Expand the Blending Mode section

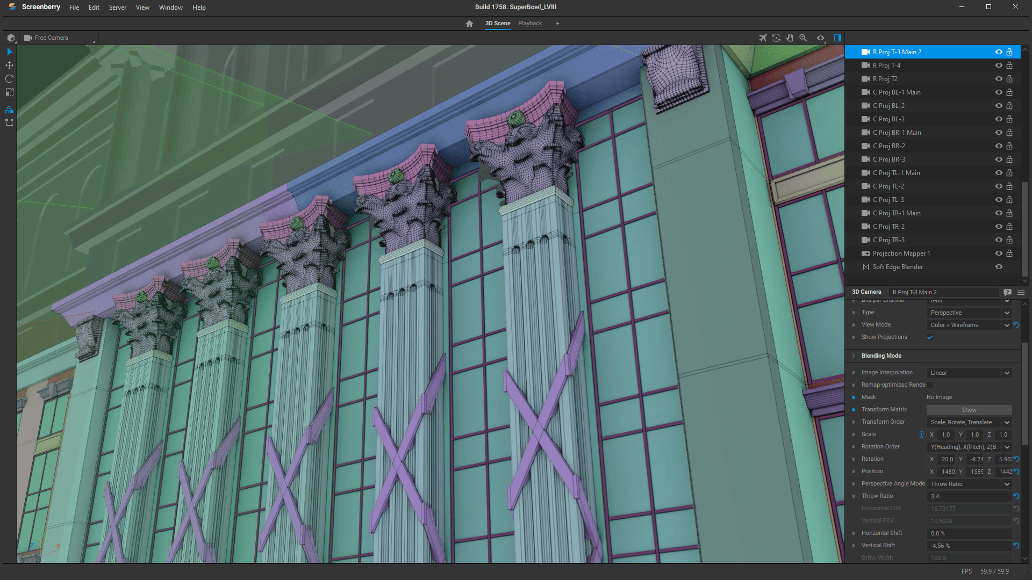click(854, 356)
